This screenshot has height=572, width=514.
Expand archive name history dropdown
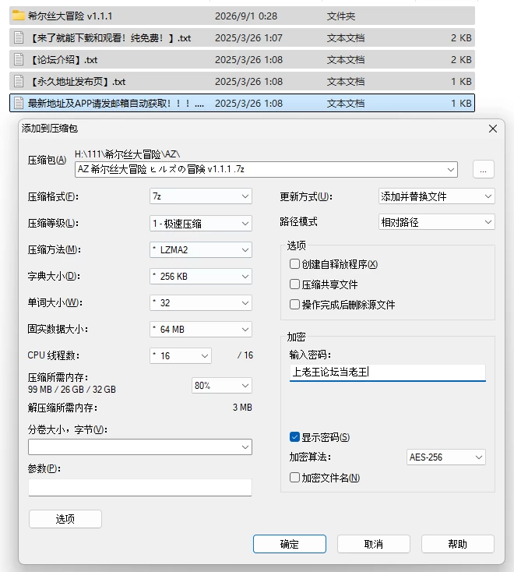(x=451, y=170)
